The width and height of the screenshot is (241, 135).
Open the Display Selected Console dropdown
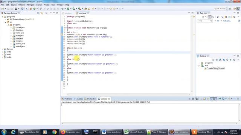(x=226, y=99)
